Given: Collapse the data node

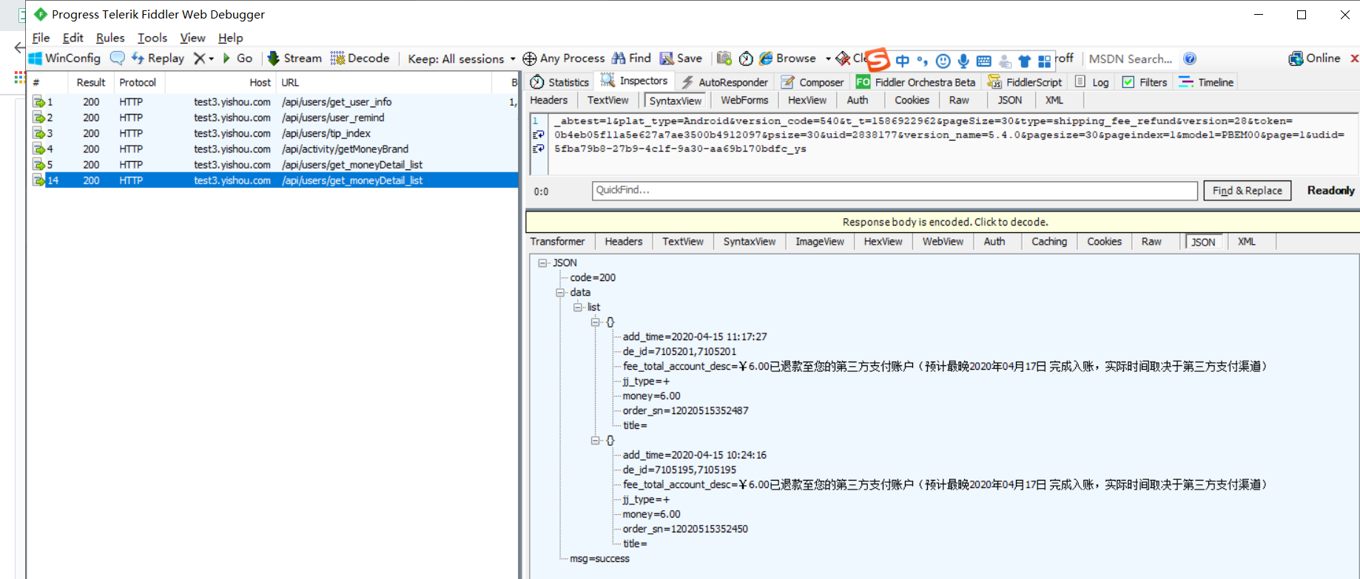Looking at the screenshot, I should (x=560, y=292).
